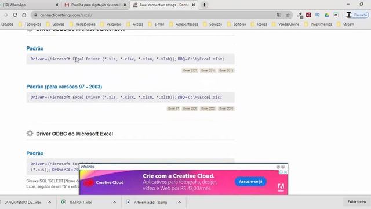Screen dimensions: 371x209
Task: Close the Creative Cloud ad with X
Action: coord(285,172)
